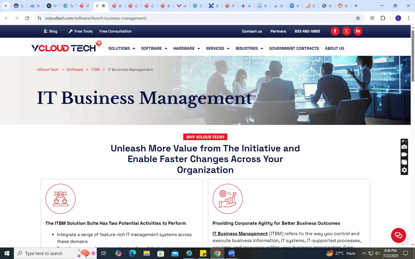
Task: Open File Explorer from taskbar
Action: pyautogui.click(x=146, y=253)
